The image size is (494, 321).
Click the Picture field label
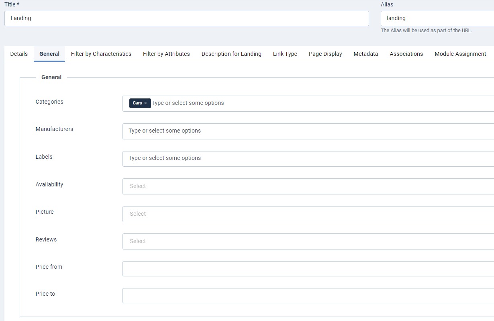(x=45, y=212)
